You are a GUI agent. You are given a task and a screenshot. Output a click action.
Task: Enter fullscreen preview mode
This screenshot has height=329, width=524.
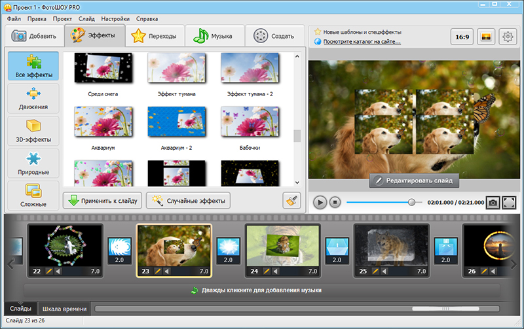(509, 203)
